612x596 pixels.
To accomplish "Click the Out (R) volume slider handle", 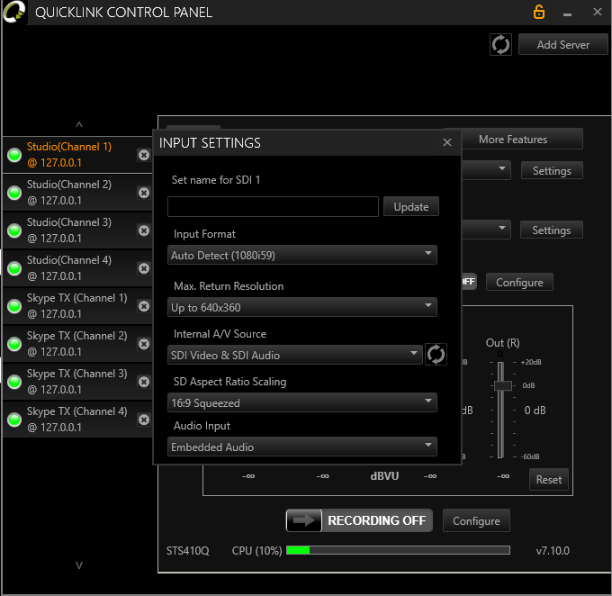I will coord(503,386).
